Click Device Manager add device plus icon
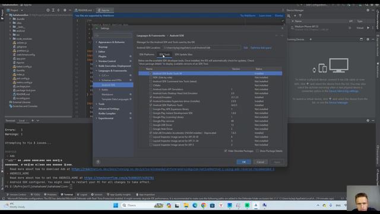The image size is (380, 214). tap(295, 16)
